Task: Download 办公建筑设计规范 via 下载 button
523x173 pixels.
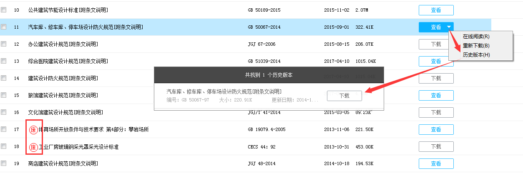Action: coord(436,44)
